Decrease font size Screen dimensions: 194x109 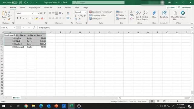click(45, 13)
